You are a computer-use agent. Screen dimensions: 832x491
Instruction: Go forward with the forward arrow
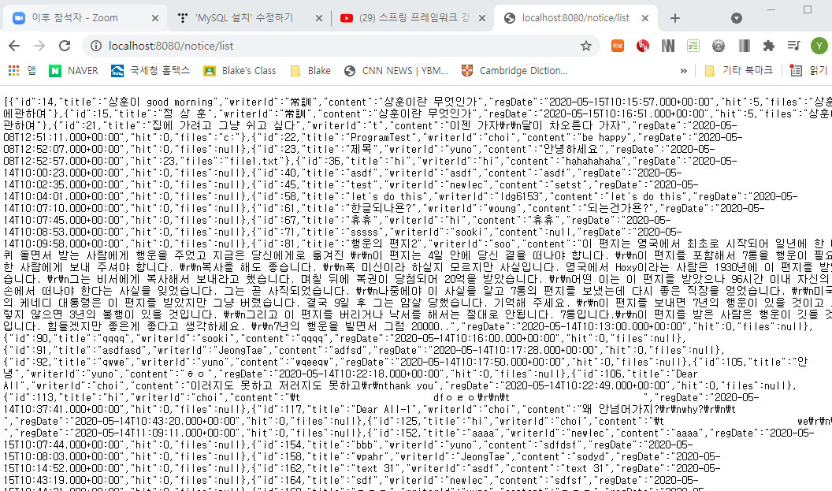(39, 46)
